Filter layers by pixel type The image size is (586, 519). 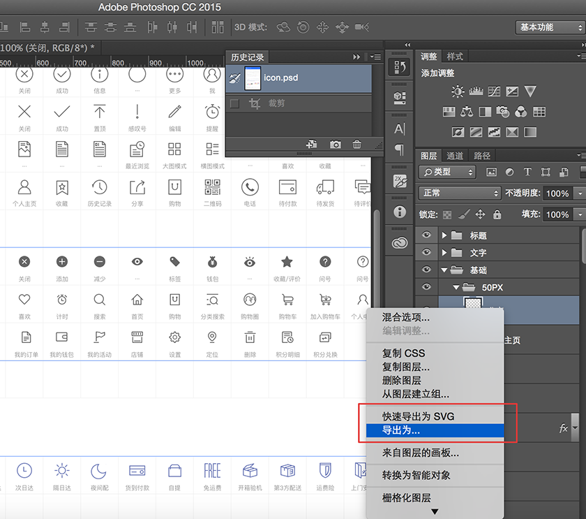[x=491, y=172]
